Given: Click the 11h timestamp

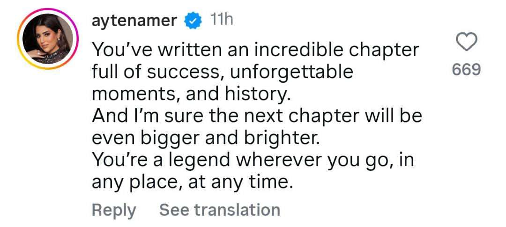Looking at the screenshot, I should point(222,21).
